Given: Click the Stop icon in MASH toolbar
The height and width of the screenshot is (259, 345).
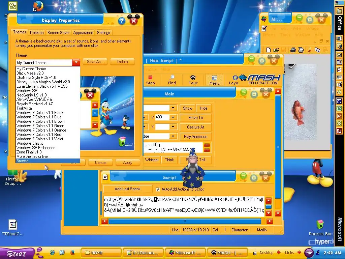Looking at the screenshot, I should click(151, 80).
